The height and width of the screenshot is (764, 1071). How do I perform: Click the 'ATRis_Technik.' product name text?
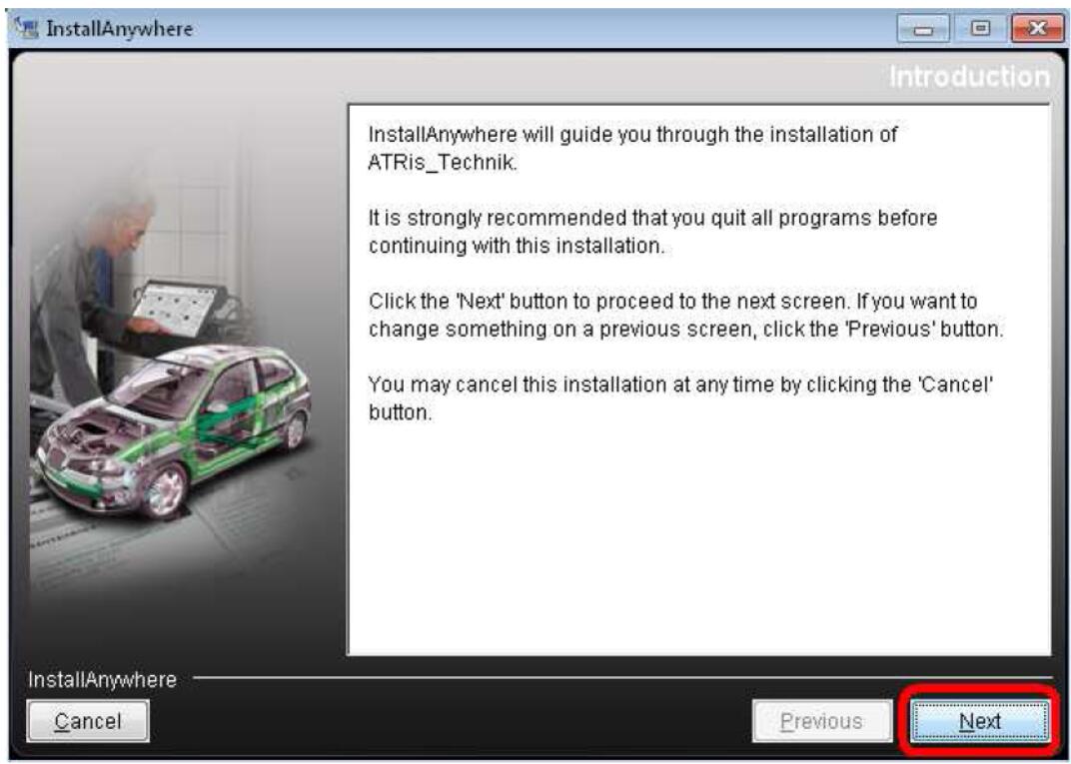pos(443,163)
